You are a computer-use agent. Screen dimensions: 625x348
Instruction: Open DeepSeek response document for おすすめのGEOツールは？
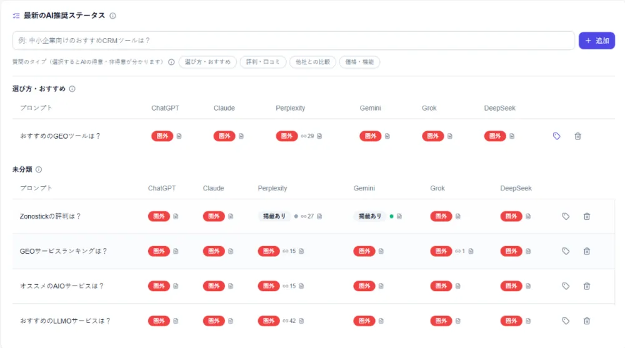click(x=512, y=136)
